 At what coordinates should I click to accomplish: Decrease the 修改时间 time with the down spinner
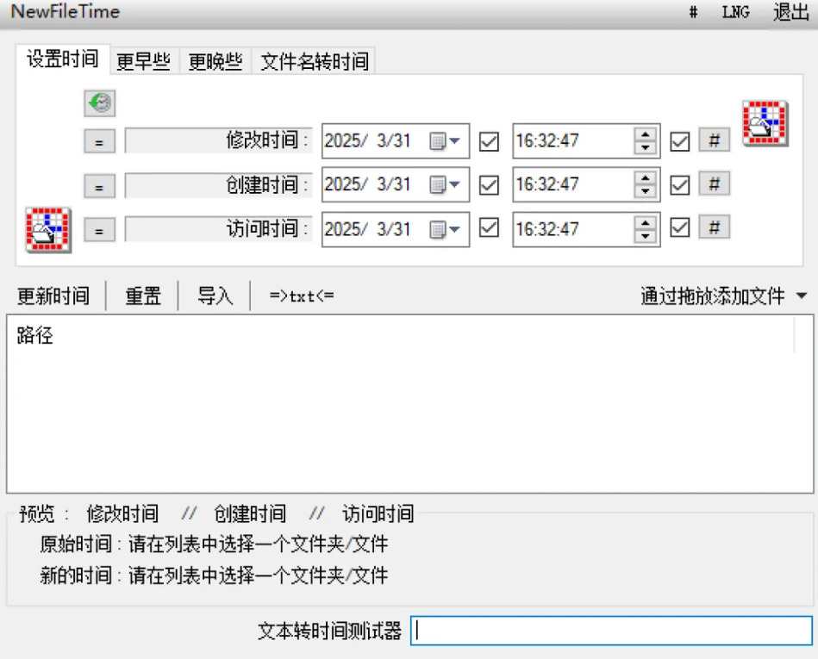click(x=646, y=147)
